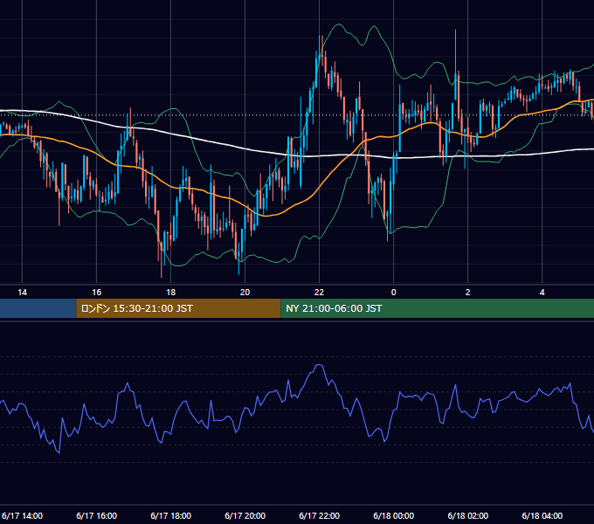This screenshot has height=524, width=594.
Task: Click the 6/17 16:00 date label
Action: pyautogui.click(x=97, y=515)
